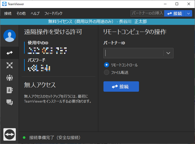Select the リモートコントロール radio button
The image size is (195, 144).
(107, 65)
